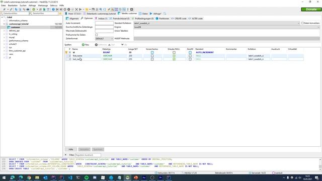322x181 pixels.
Task: Switch to the Daten tab
Action: coord(143,14)
